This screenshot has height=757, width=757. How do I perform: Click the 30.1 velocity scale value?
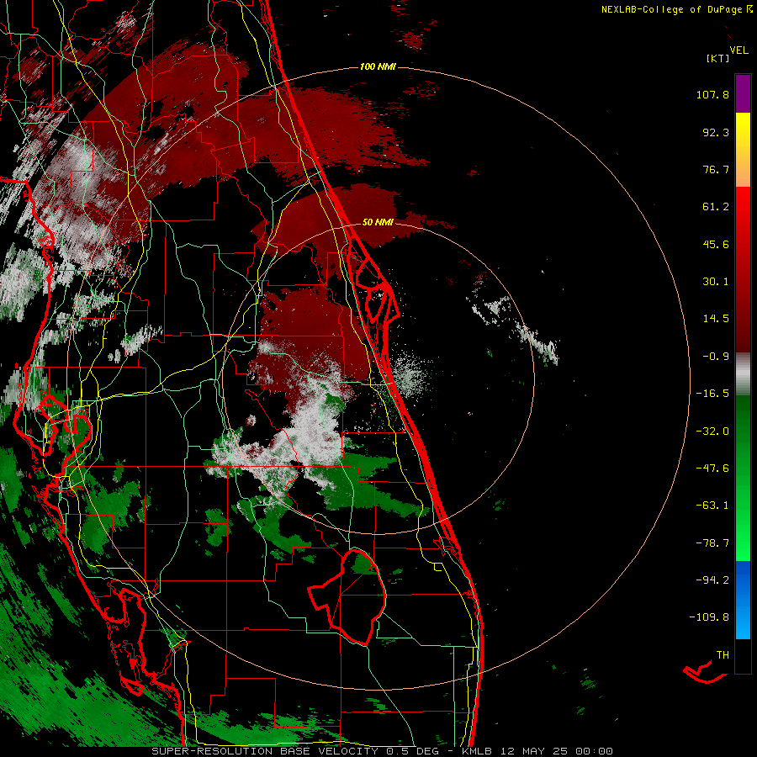tap(716, 282)
